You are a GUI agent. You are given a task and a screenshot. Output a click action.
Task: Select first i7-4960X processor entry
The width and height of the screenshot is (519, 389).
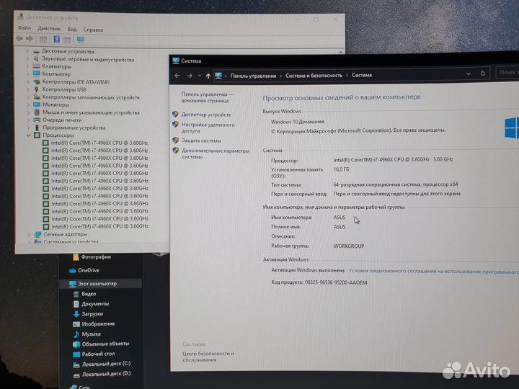pos(99,143)
